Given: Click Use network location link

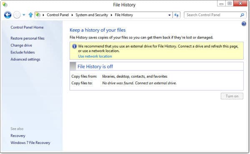Looking at the screenshot, I should 95,56.
